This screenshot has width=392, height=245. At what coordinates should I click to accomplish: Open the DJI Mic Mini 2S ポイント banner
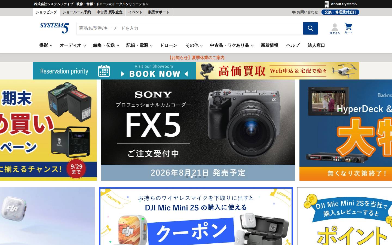345,216
